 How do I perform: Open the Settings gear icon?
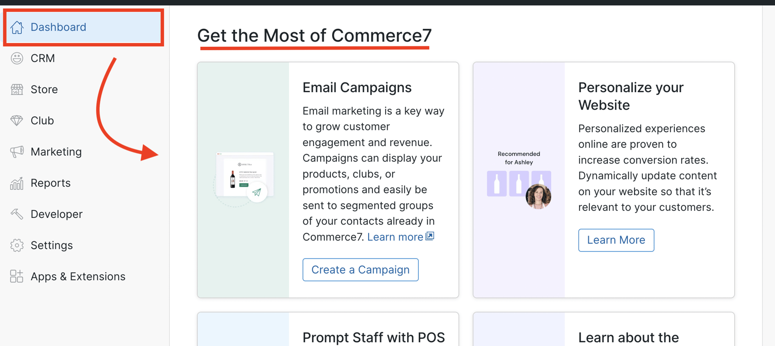(x=16, y=245)
